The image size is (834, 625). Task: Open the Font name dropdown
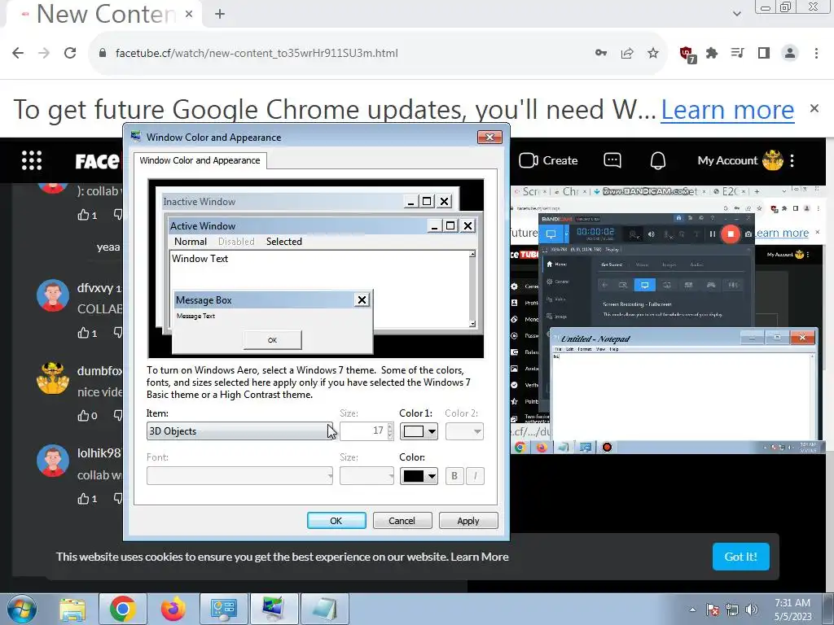pos(240,475)
